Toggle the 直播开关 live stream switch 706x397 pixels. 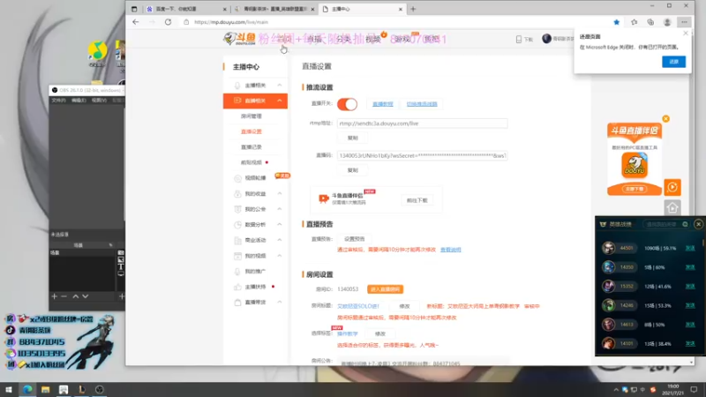click(x=347, y=104)
